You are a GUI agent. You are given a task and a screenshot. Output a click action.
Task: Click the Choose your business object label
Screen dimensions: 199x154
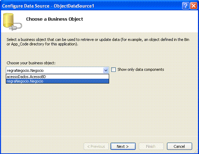tap(31, 63)
